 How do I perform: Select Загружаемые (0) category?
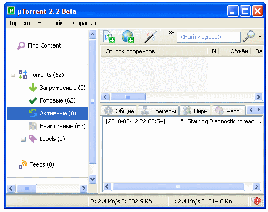(x=62, y=88)
